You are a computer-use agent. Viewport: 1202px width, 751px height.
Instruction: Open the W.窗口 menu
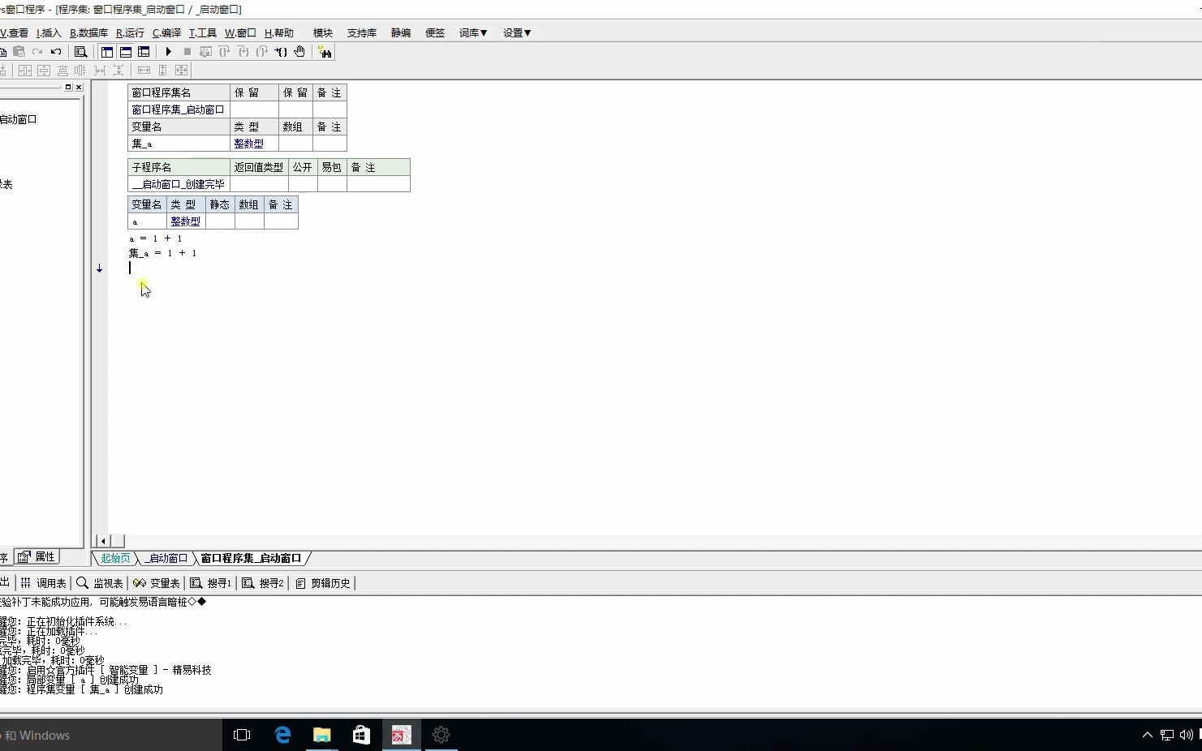[x=240, y=33]
